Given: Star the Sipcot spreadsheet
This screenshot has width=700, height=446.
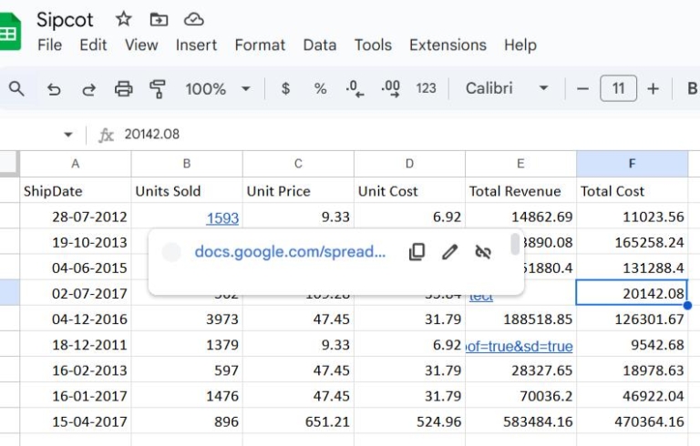Looking at the screenshot, I should point(124,19).
